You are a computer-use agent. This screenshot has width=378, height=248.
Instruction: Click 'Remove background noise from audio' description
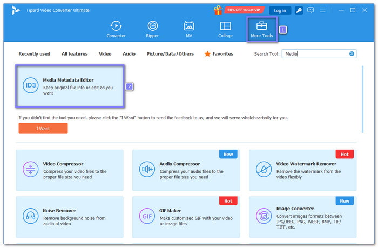click(75, 221)
